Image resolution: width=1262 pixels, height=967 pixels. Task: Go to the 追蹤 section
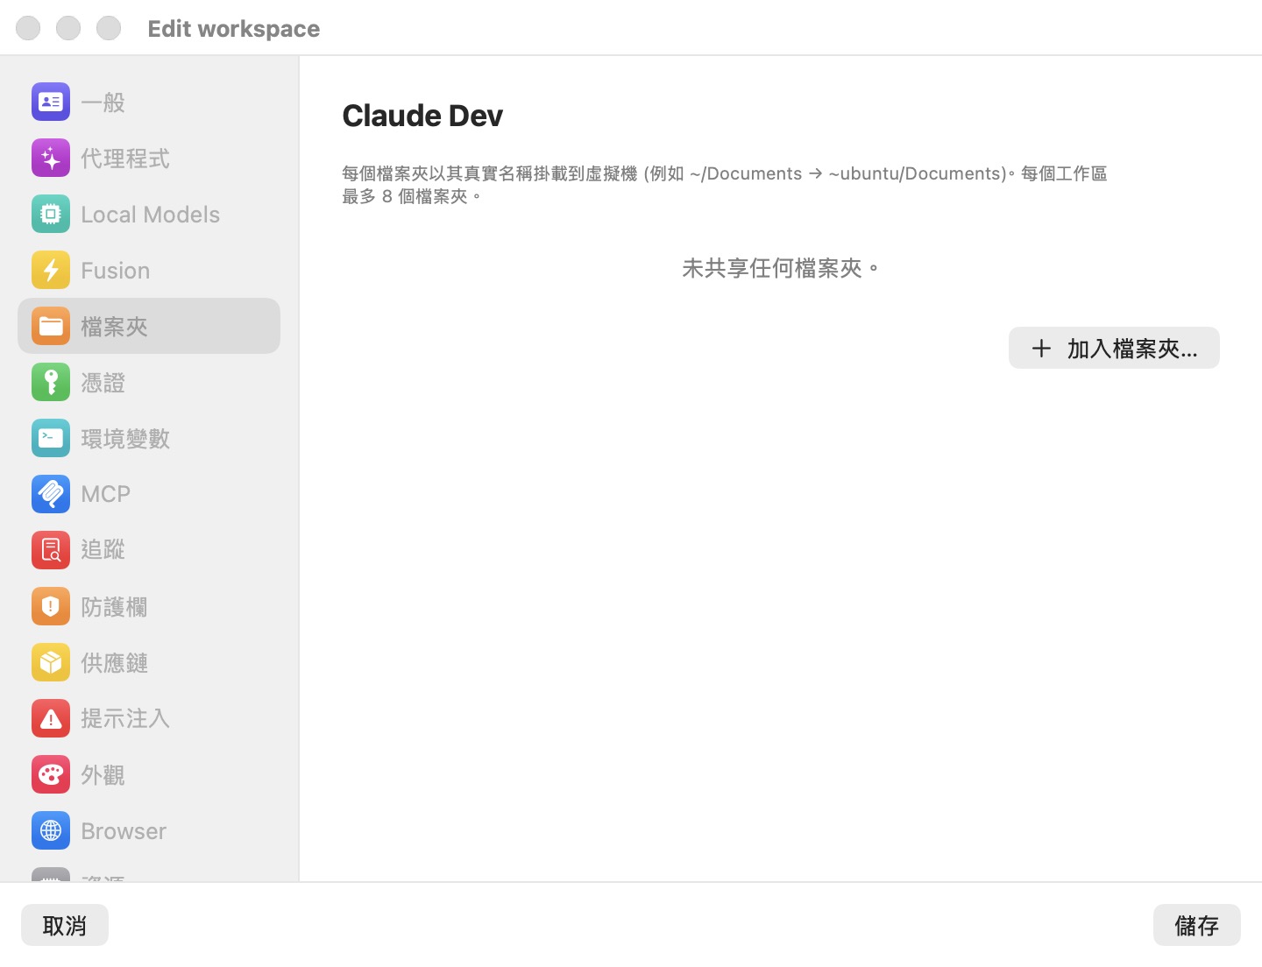pos(103,550)
